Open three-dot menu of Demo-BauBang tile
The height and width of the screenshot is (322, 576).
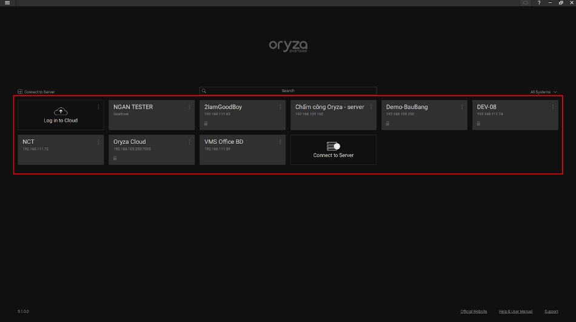click(462, 107)
